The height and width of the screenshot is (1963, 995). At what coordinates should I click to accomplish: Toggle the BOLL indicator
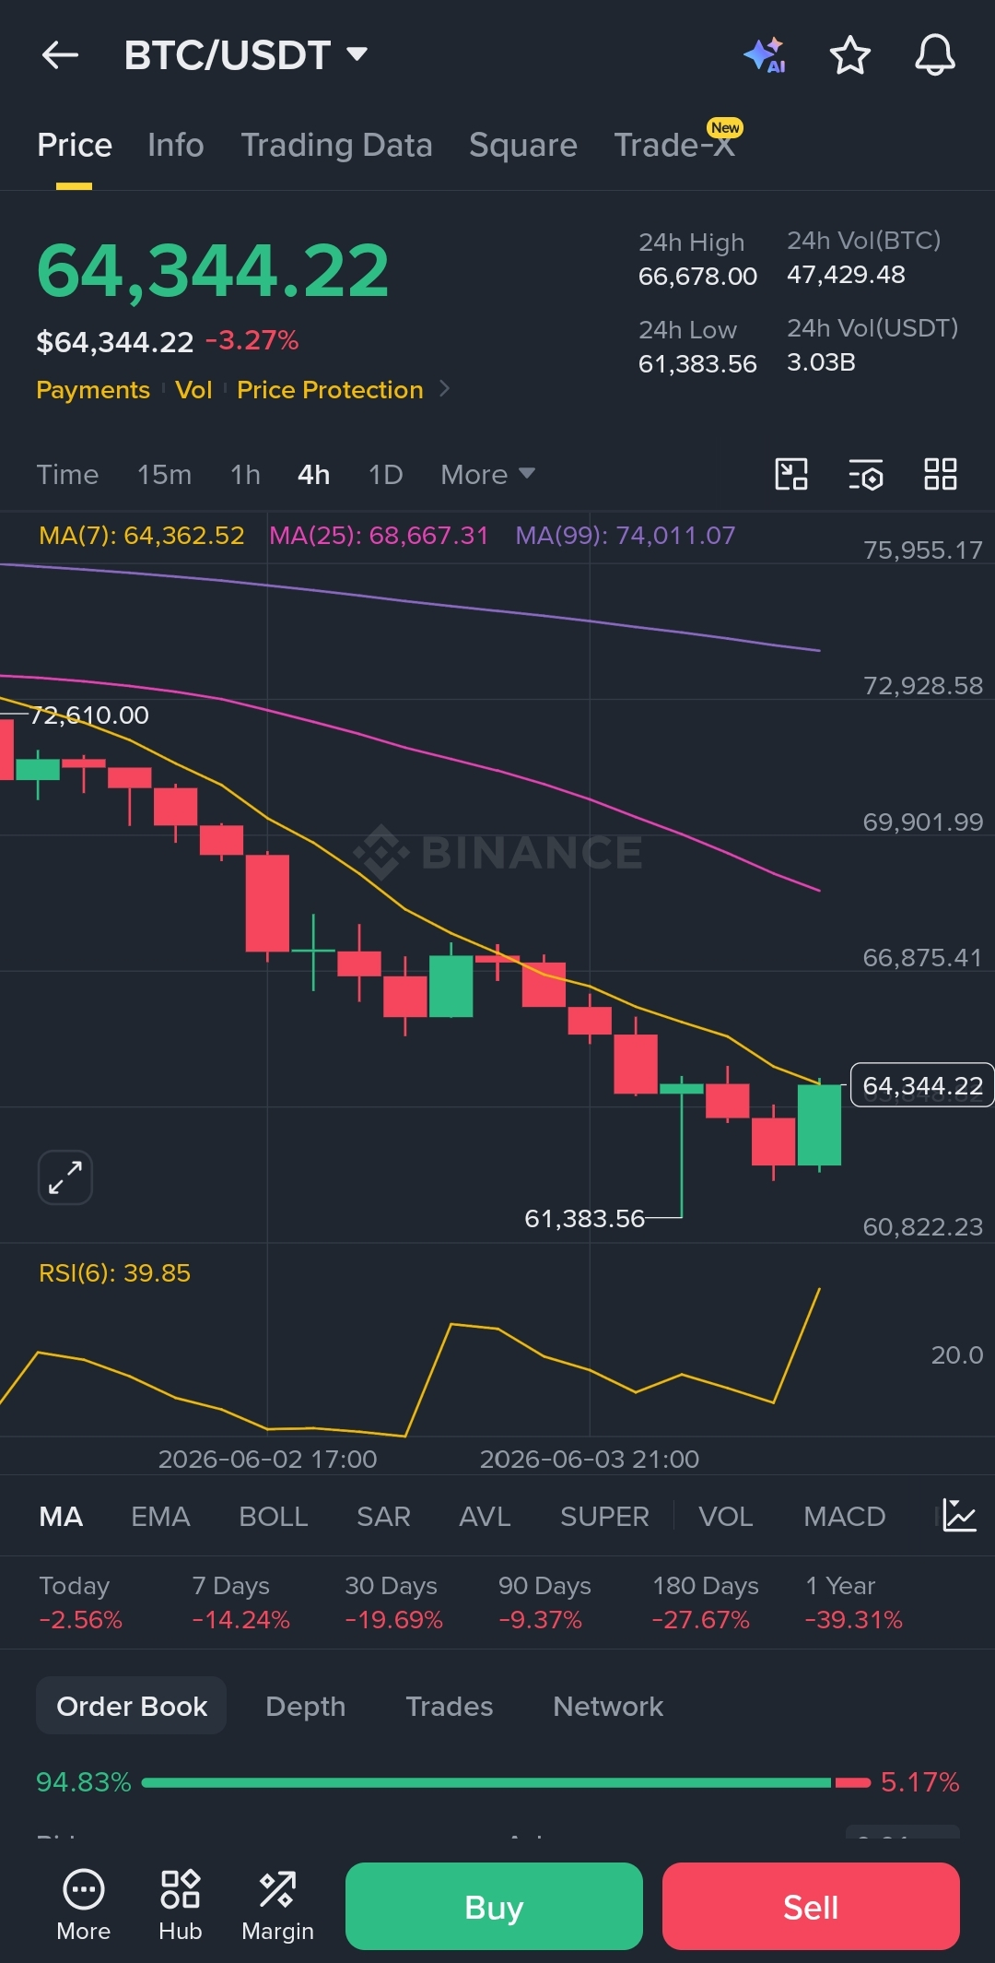273,1516
